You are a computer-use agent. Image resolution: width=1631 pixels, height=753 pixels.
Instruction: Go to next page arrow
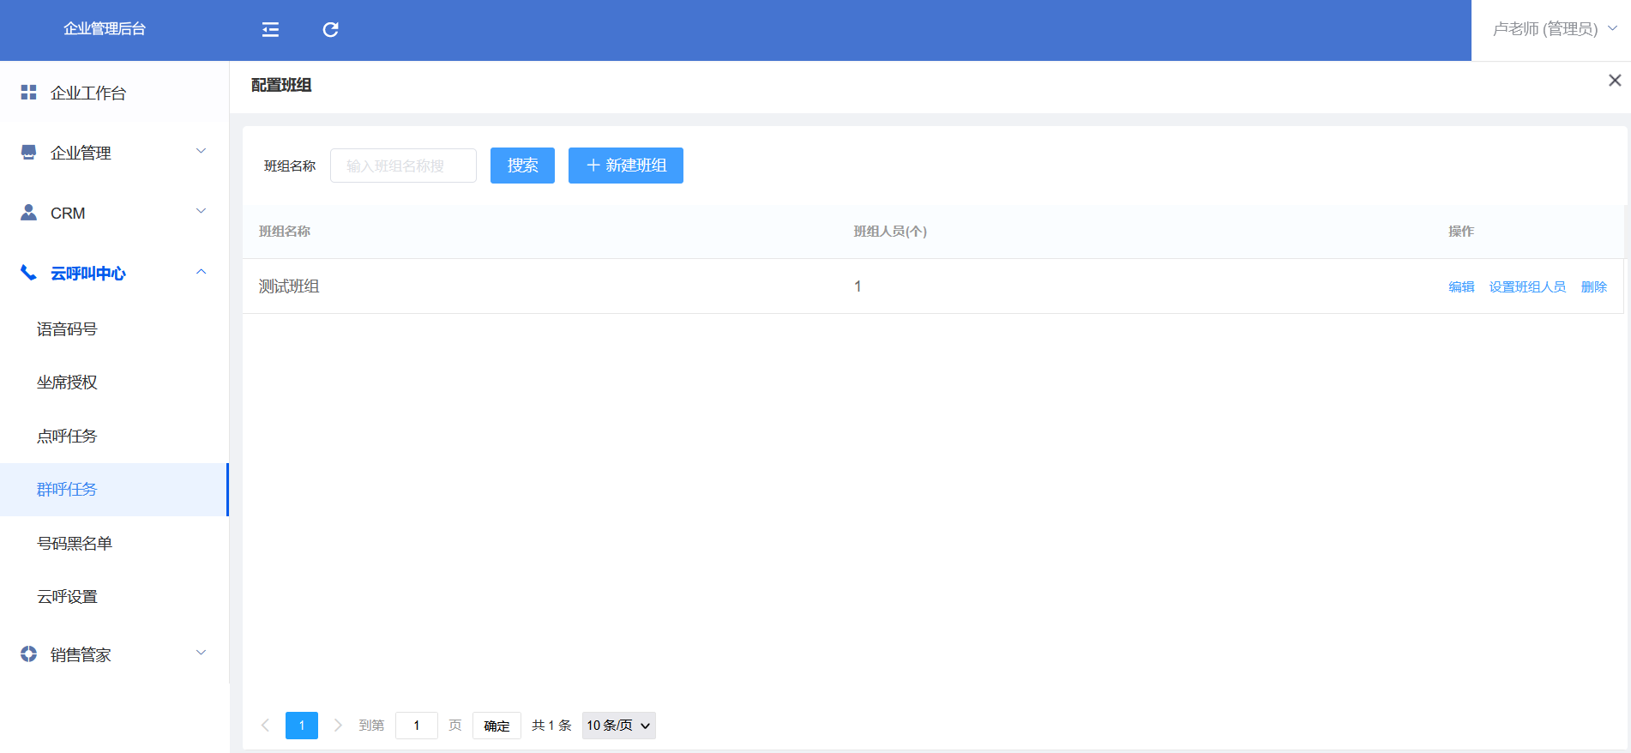click(338, 726)
